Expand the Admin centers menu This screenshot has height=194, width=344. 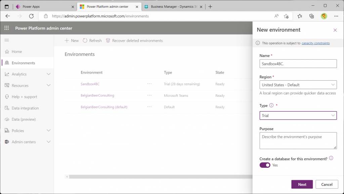(49, 142)
